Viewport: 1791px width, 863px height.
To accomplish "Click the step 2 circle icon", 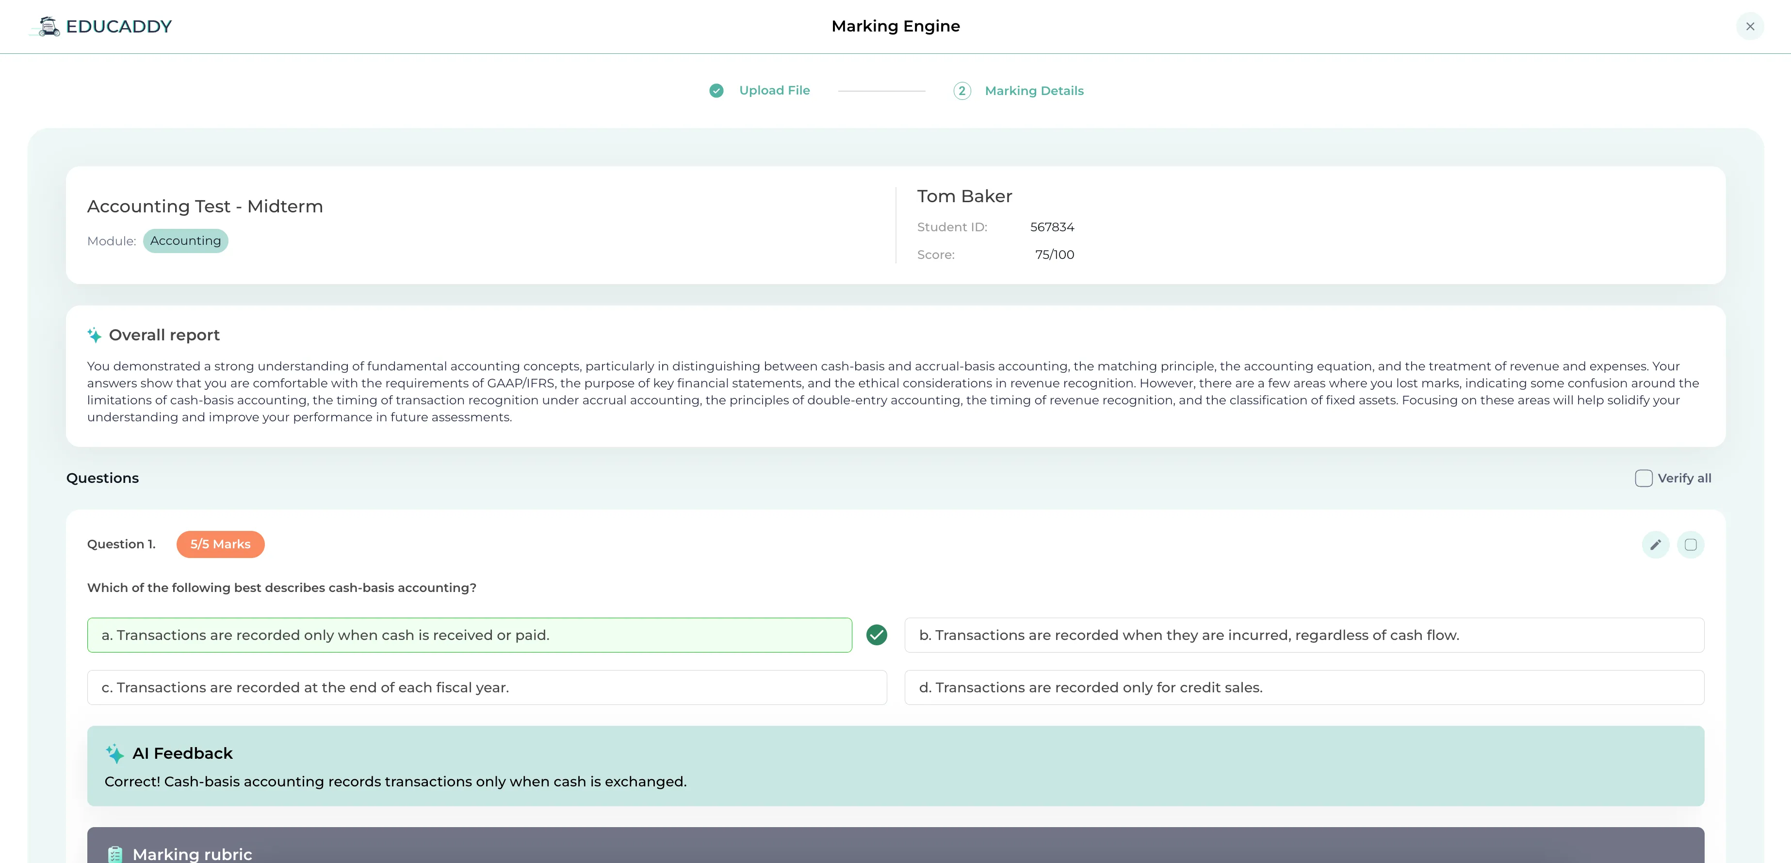I will coord(961,91).
